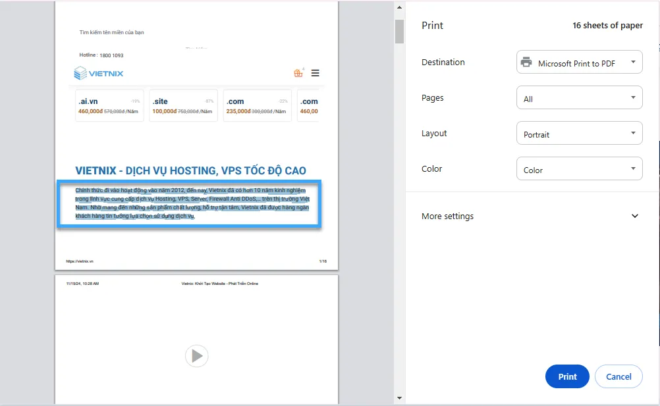Screen dimensions: 660x406
Task: Open the Color mode dropdown
Action: pos(579,168)
